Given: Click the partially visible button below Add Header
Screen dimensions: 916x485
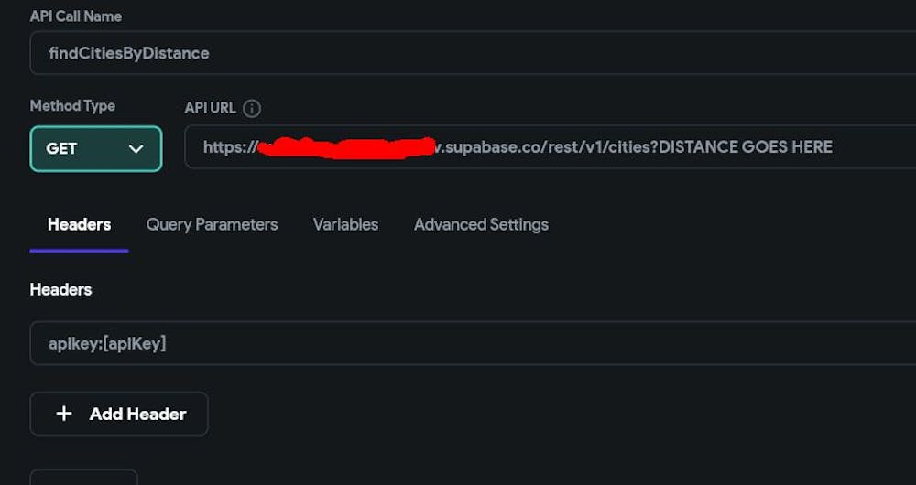Looking at the screenshot, I should point(83,477).
